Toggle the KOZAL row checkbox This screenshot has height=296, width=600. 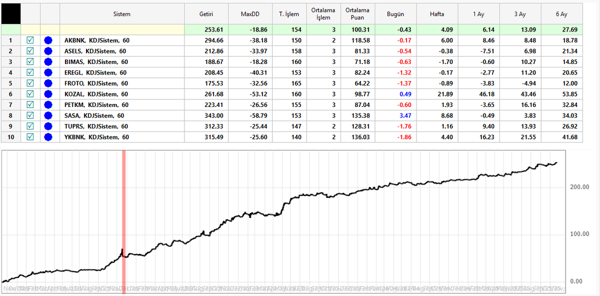[x=30, y=94]
